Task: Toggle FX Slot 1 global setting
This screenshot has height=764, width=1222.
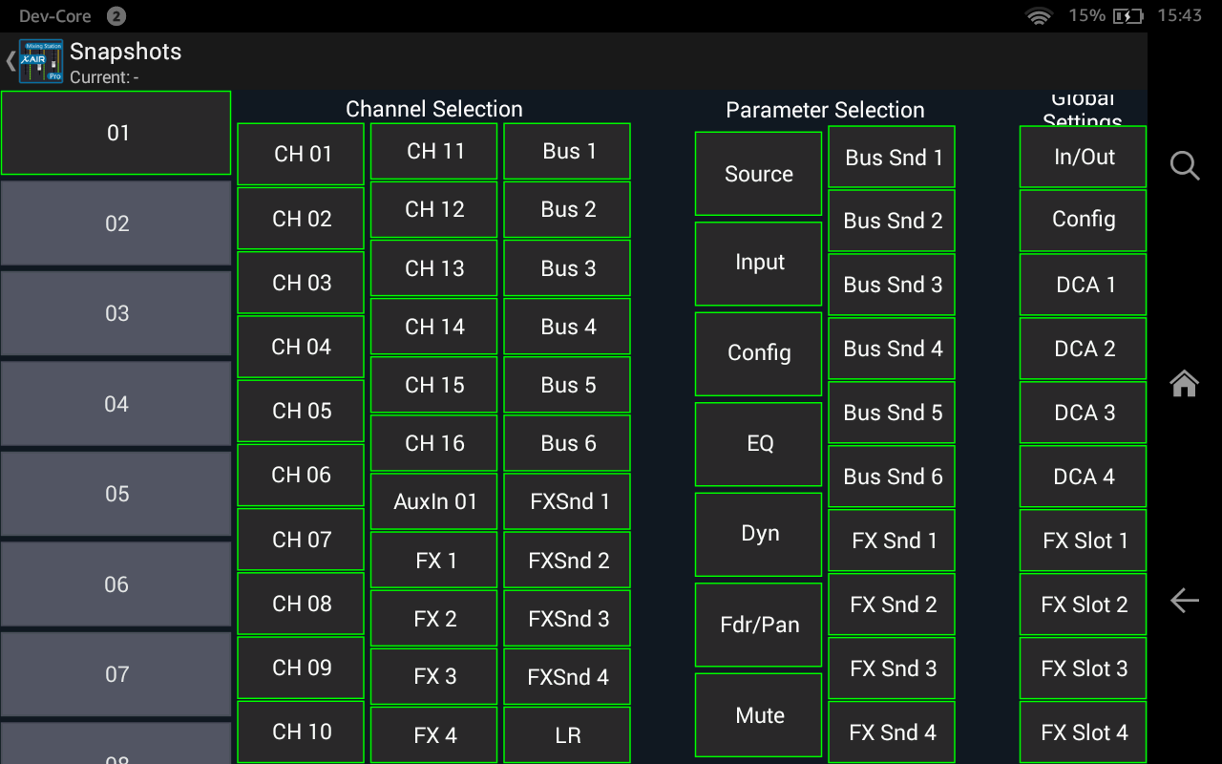Action: (1084, 541)
